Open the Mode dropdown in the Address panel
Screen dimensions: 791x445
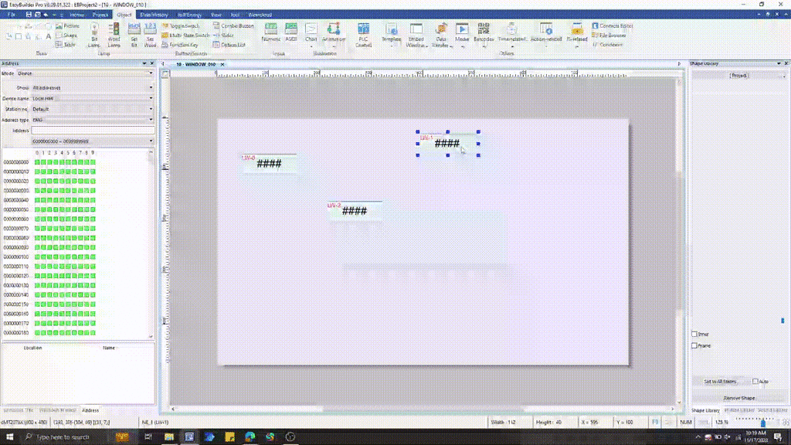(151, 73)
